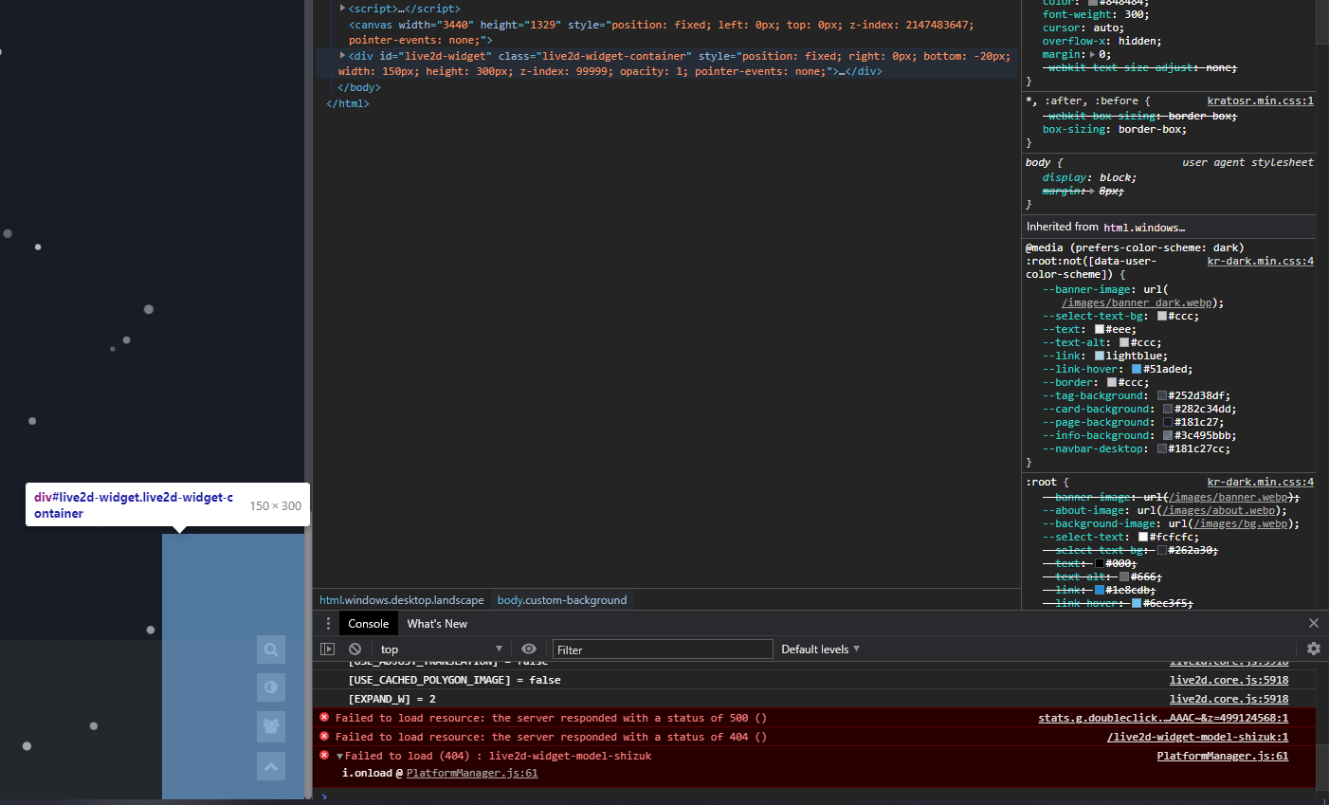The image size is (1329, 805).
Task: Collapse the 'Failed to load (404)' error details
Action: pyautogui.click(x=338, y=755)
